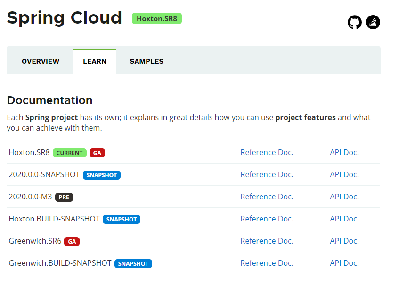The width and height of the screenshot is (399, 287).
Task: Click the 2020.0.0-SNAPSHOT version name
Action: [x=44, y=174]
